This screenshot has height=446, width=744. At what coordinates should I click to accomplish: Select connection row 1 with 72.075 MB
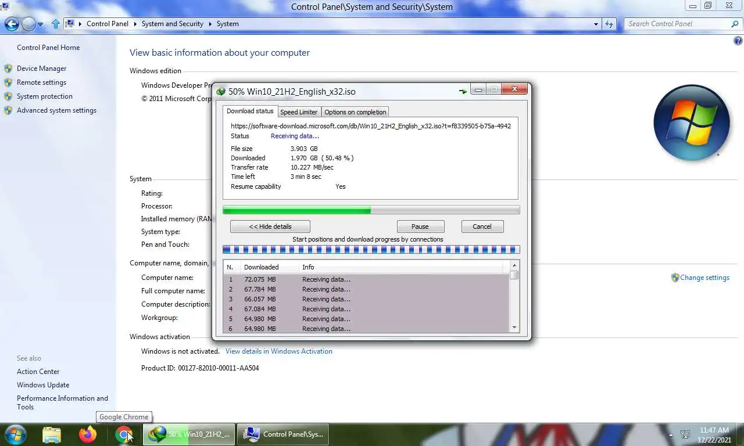point(366,279)
